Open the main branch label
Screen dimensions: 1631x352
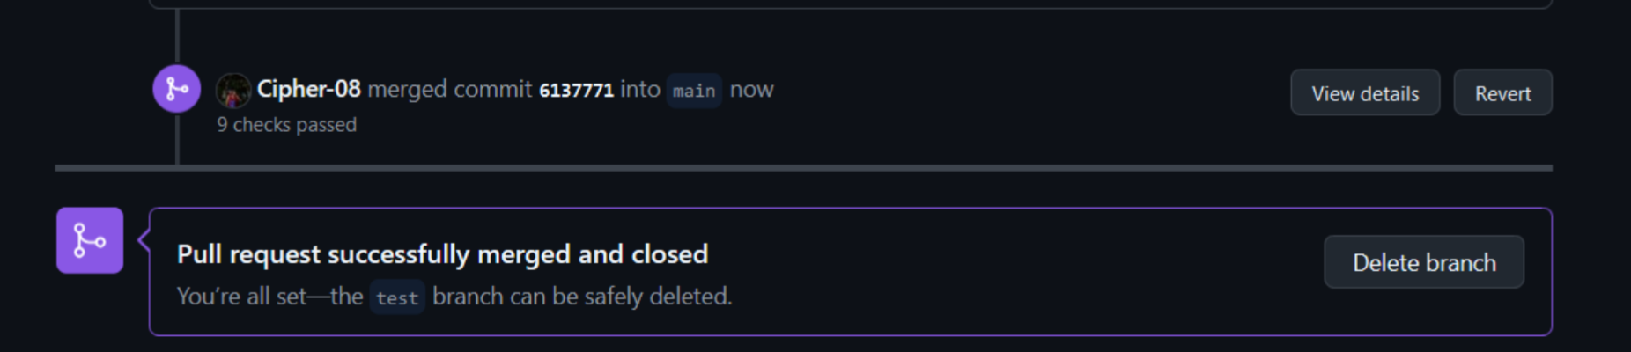(x=694, y=91)
